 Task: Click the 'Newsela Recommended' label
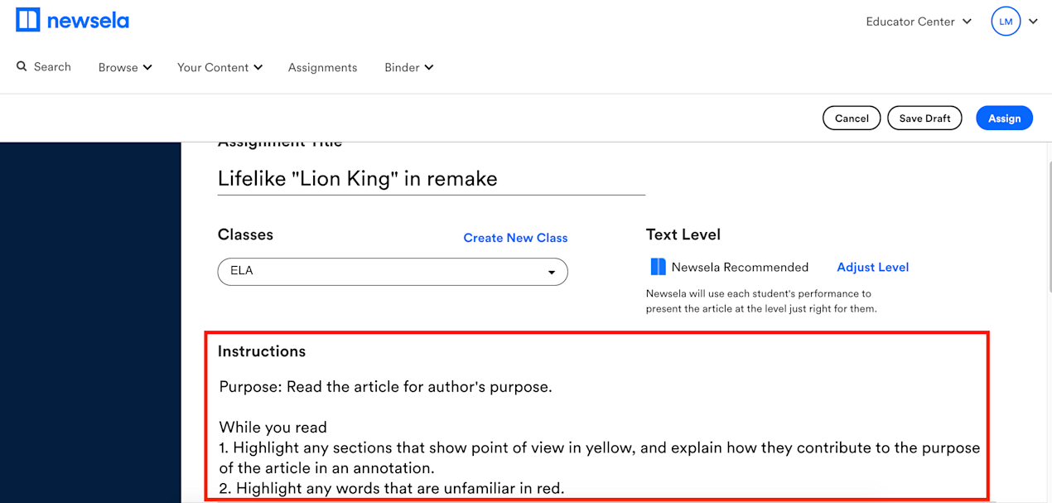[x=740, y=267]
